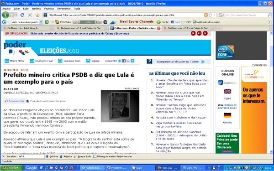
Task: Click Notificador de e-mails toolbar item
Action: (206, 22)
